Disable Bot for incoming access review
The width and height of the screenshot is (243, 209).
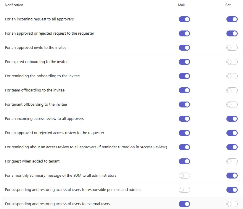[x=232, y=119]
